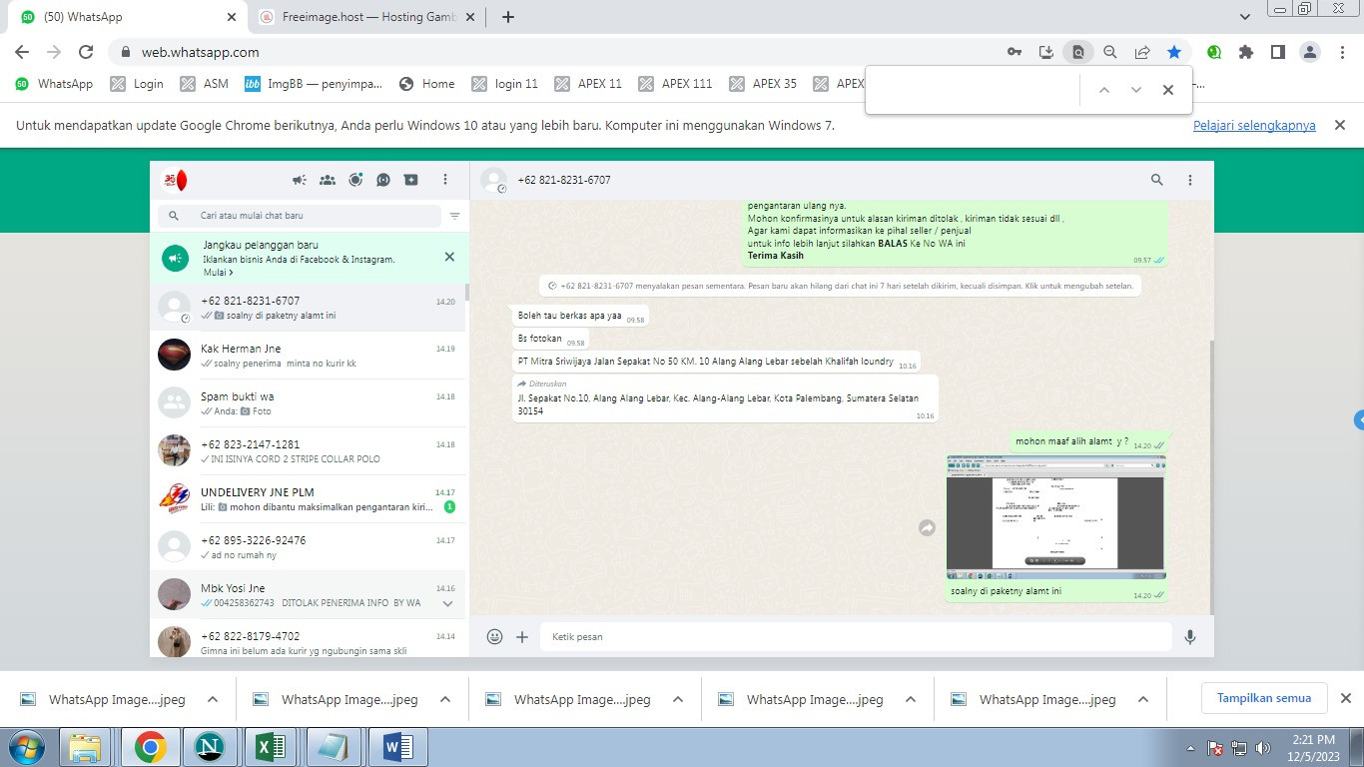Open the ImgBB bookmark
This screenshot has width=1364, height=767.
[314, 84]
